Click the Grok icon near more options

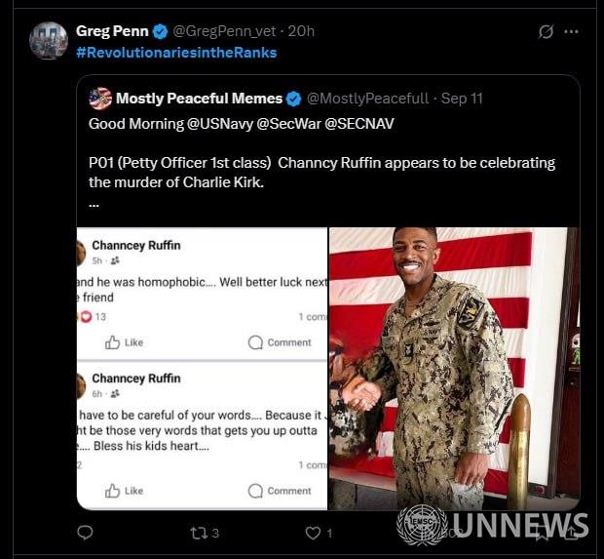(x=546, y=31)
